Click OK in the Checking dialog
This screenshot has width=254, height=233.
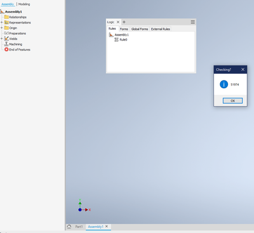coord(232,101)
